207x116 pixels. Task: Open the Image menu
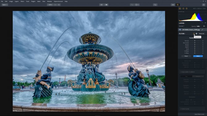[x=11, y=1]
